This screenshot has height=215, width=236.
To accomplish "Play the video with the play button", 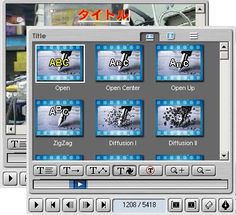I will tap(36, 205).
